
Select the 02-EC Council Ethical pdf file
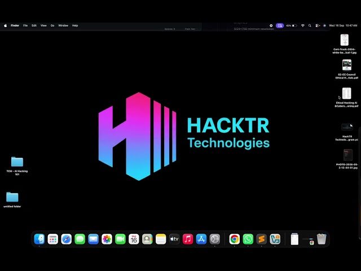(347, 69)
